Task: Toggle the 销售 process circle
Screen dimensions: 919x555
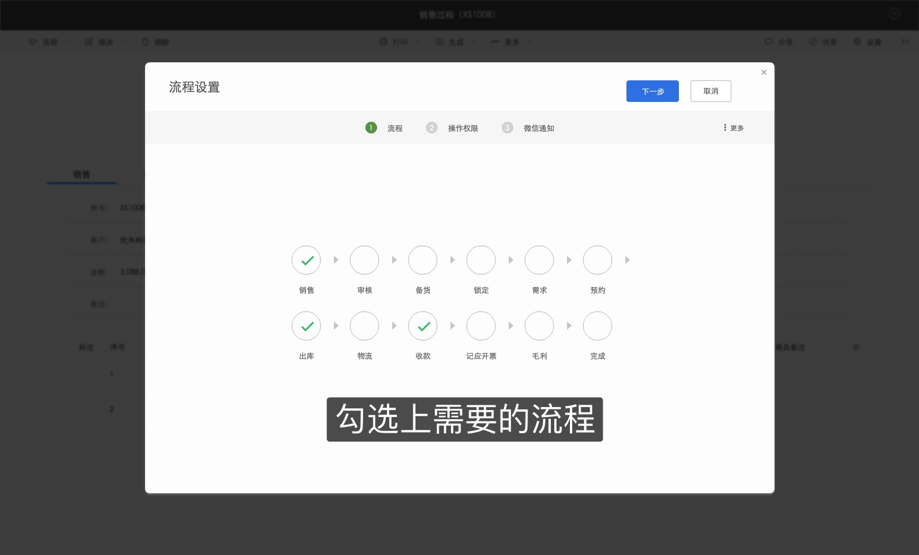Action: click(x=306, y=260)
